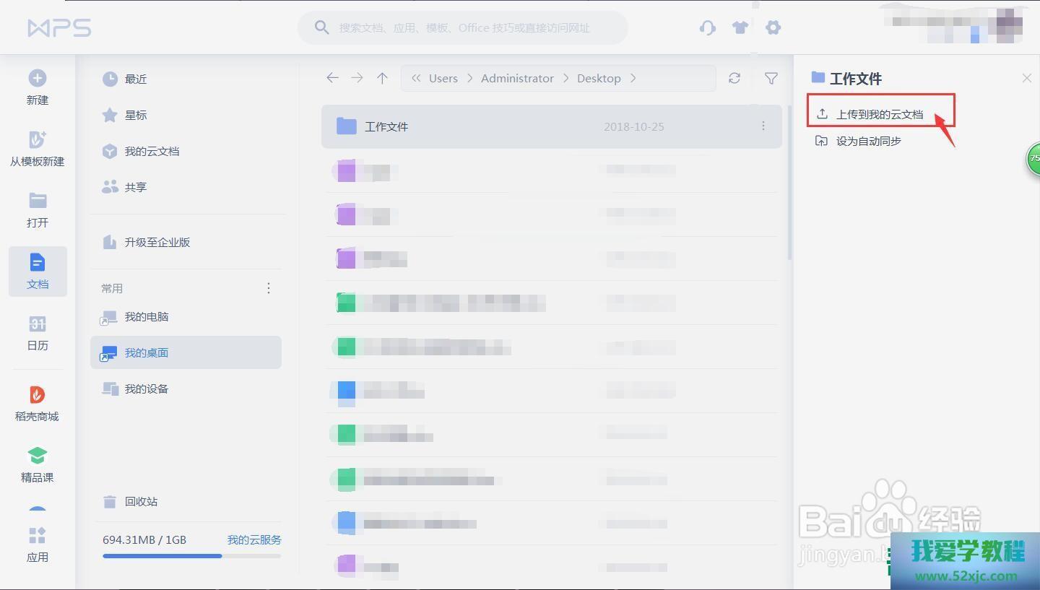Expand more options for 工作文件 row
This screenshot has height=590, width=1040.
tap(763, 126)
